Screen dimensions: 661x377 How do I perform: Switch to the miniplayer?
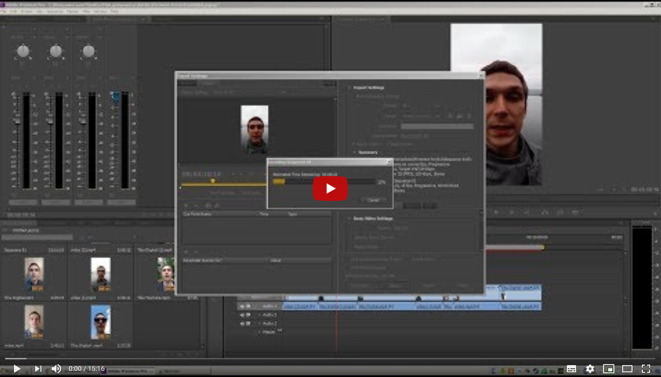pos(609,369)
